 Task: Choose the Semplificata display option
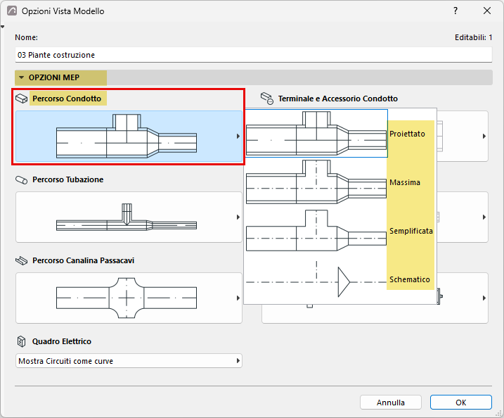pos(340,231)
